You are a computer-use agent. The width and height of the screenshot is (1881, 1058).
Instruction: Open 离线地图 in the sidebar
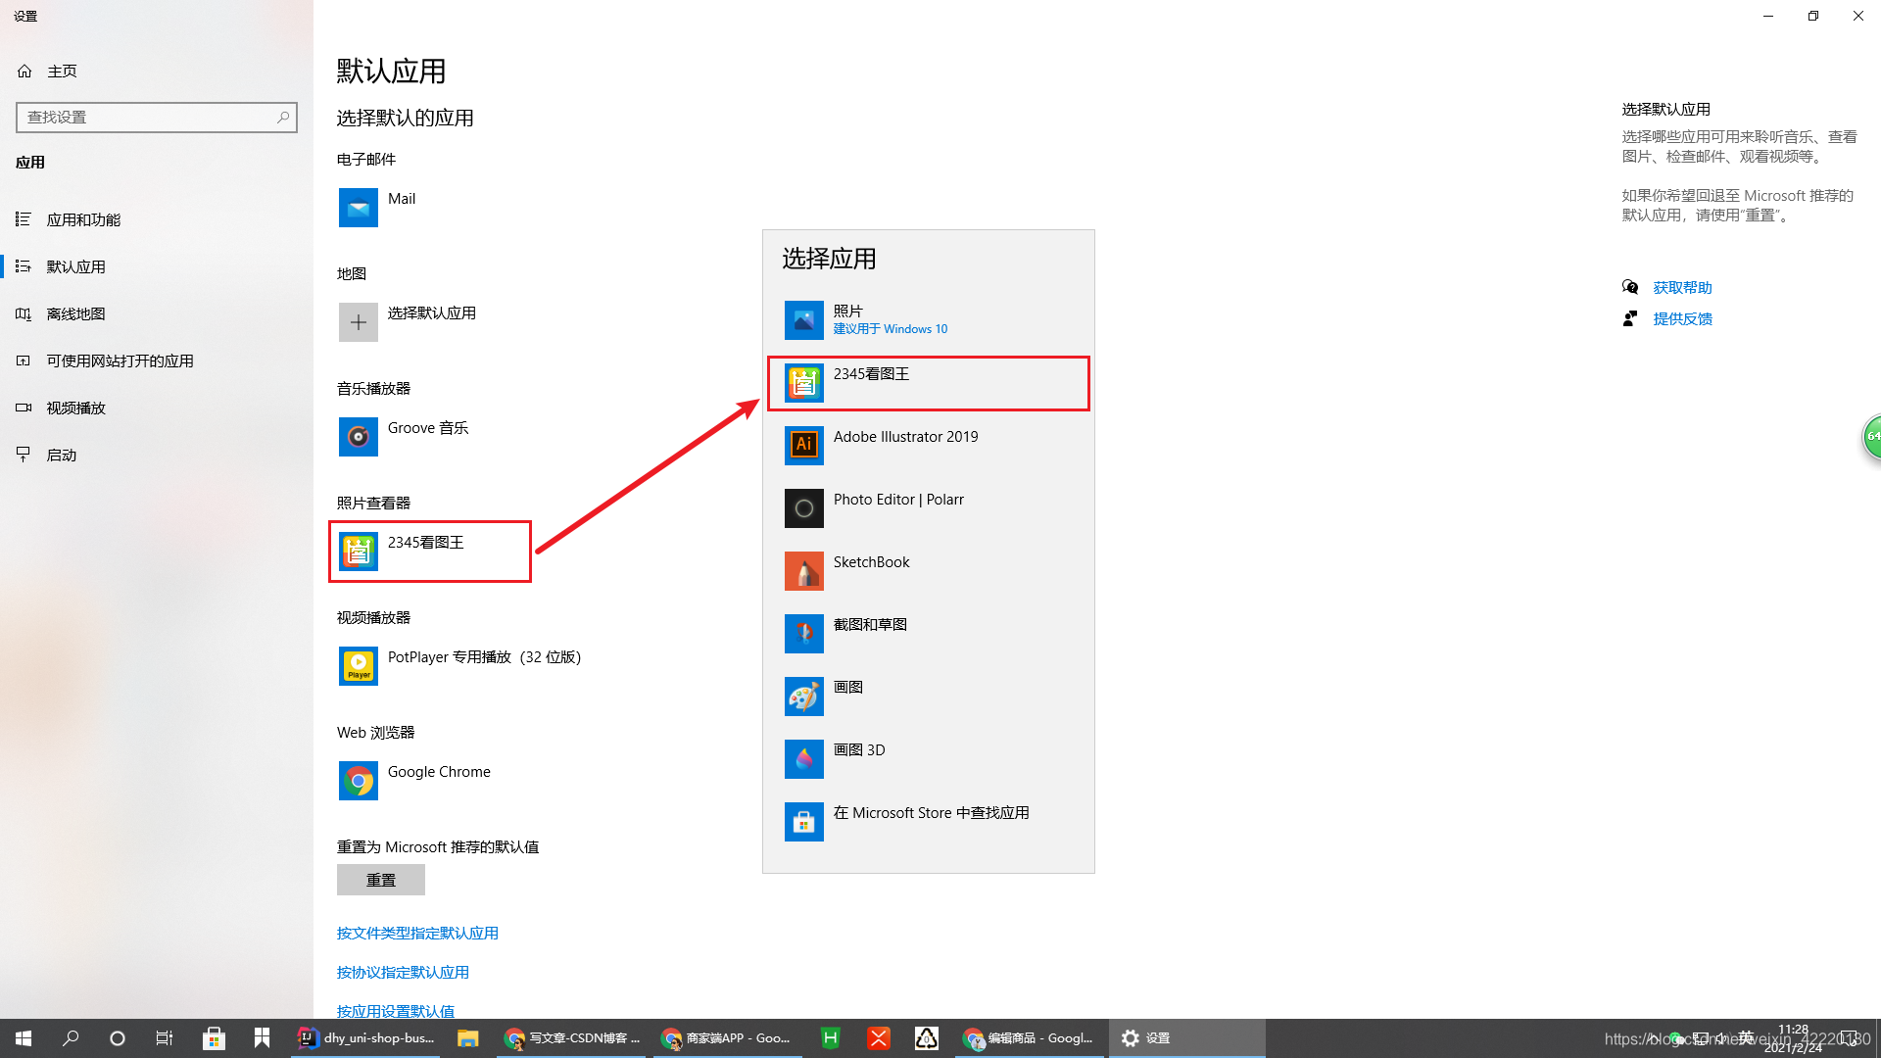point(157,313)
